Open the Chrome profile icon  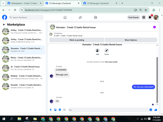[154, 10]
